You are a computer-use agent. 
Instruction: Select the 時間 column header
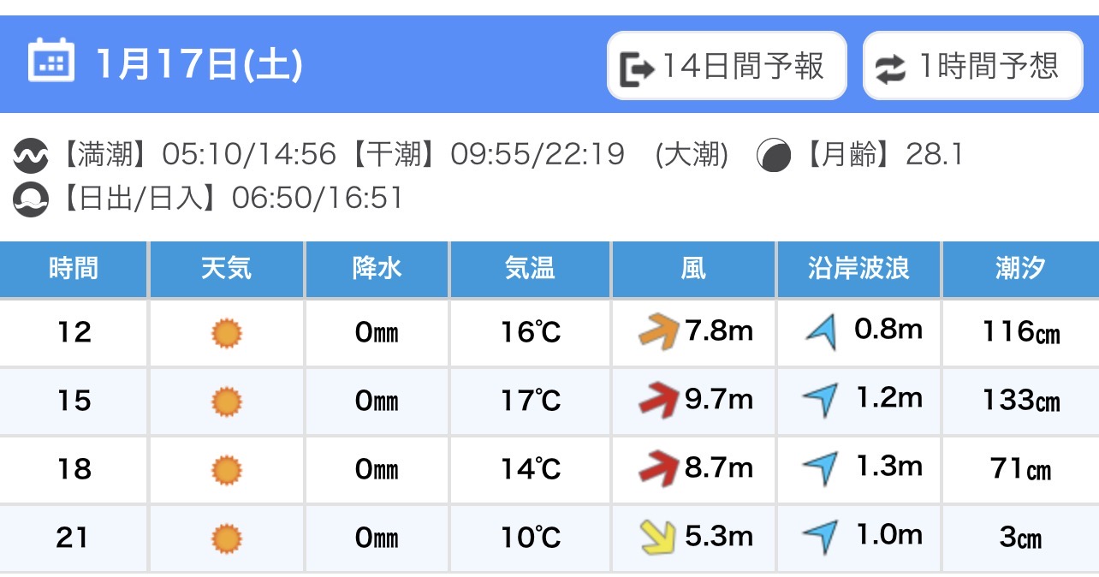[74, 269]
